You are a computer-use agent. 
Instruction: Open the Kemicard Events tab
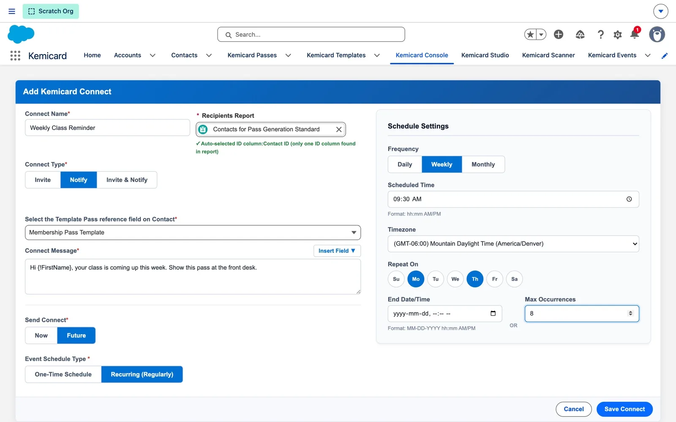click(612, 55)
